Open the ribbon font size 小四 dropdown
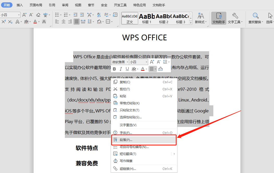 pyautogui.click(x=19, y=15)
